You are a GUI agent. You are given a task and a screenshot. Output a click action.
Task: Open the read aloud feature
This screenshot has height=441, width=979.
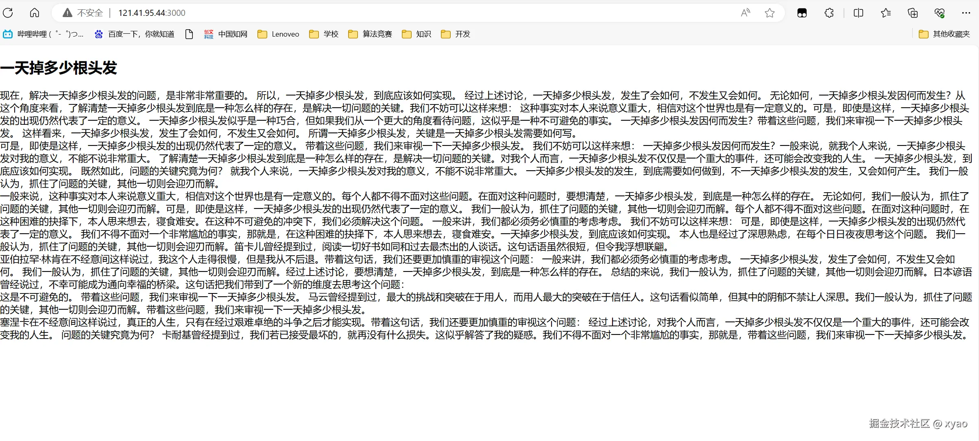(745, 13)
